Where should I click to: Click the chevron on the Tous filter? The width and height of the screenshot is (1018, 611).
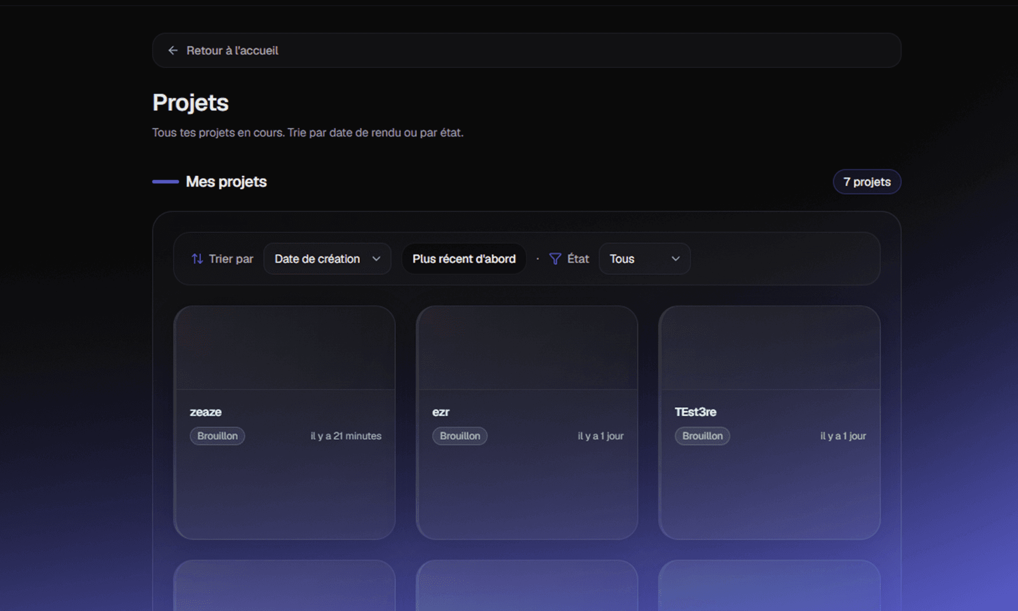coord(676,259)
